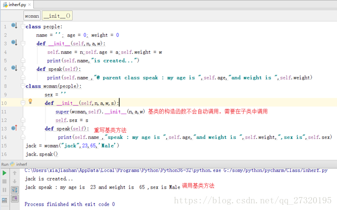Click the restore layout icon in Run panel
337x210 pixels.
click(4, 200)
